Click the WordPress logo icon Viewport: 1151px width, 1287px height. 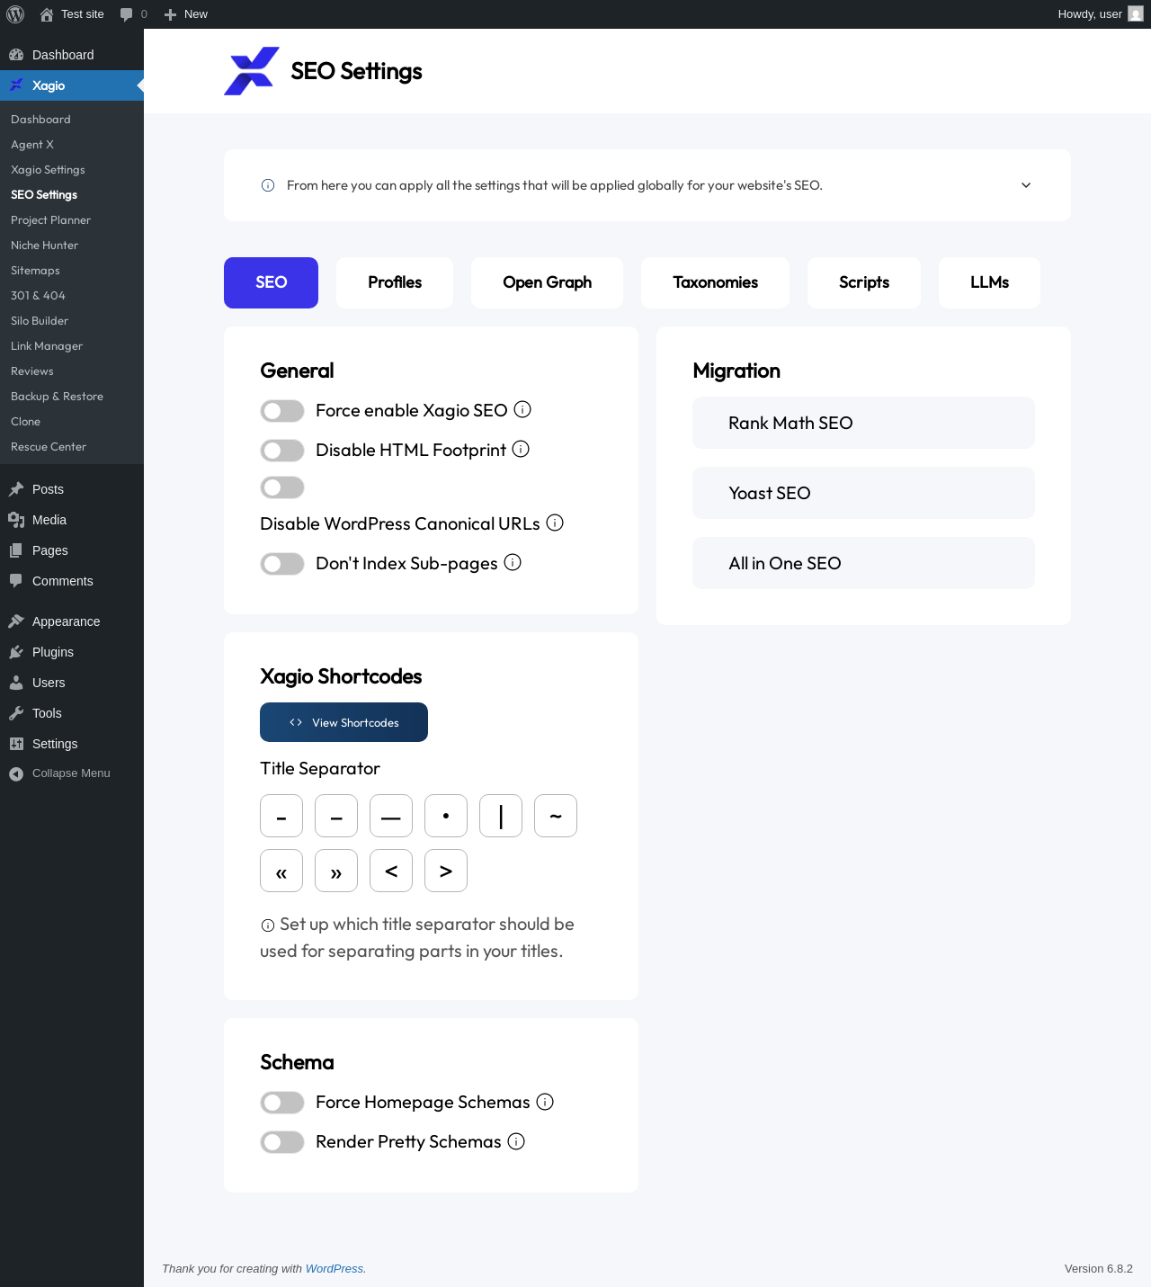click(x=15, y=14)
